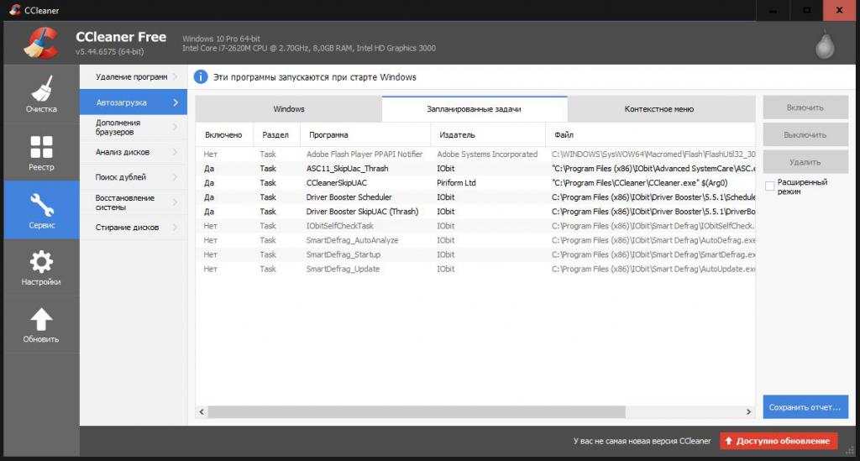Image resolution: width=860 pixels, height=461 pixels.
Task: Click the Выключить button
Action: pos(805,135)
